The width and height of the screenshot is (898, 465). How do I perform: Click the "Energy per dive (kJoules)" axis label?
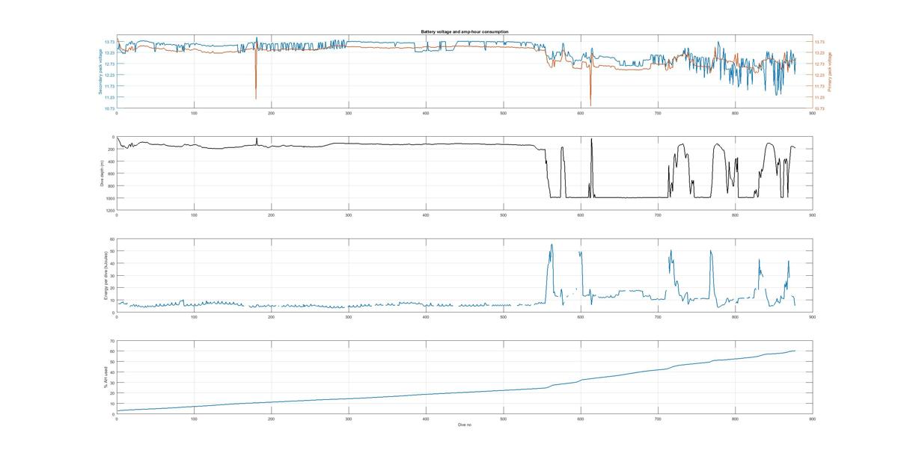coord(106,276)
